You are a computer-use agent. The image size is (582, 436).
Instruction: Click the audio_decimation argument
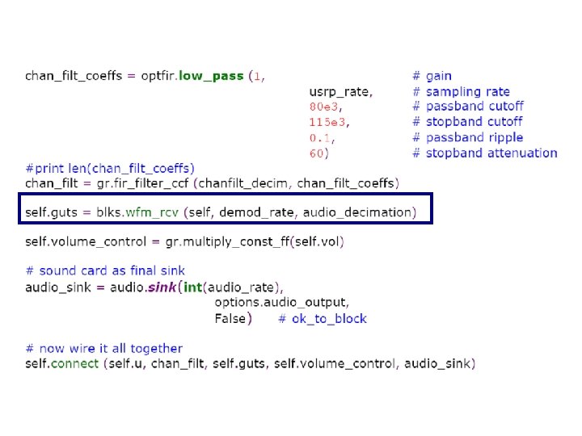[x=357, y=212]
